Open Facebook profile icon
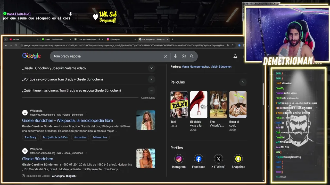330x185 pixels. pyautogui.click(x=199, y=159)
